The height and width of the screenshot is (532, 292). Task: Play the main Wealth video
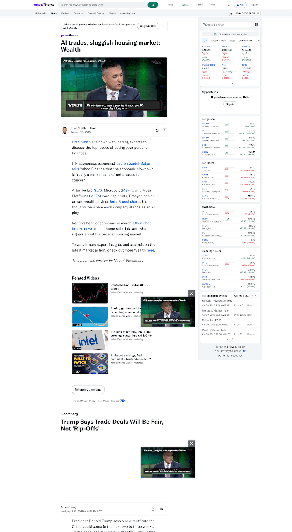pos(114,87)
